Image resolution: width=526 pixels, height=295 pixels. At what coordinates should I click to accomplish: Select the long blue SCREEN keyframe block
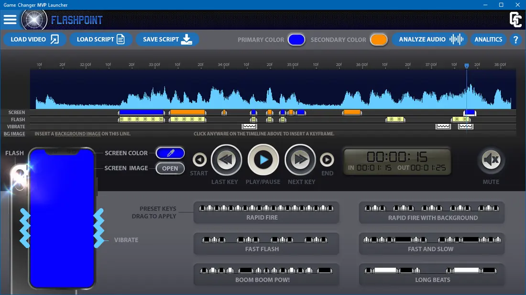point(141,113)
